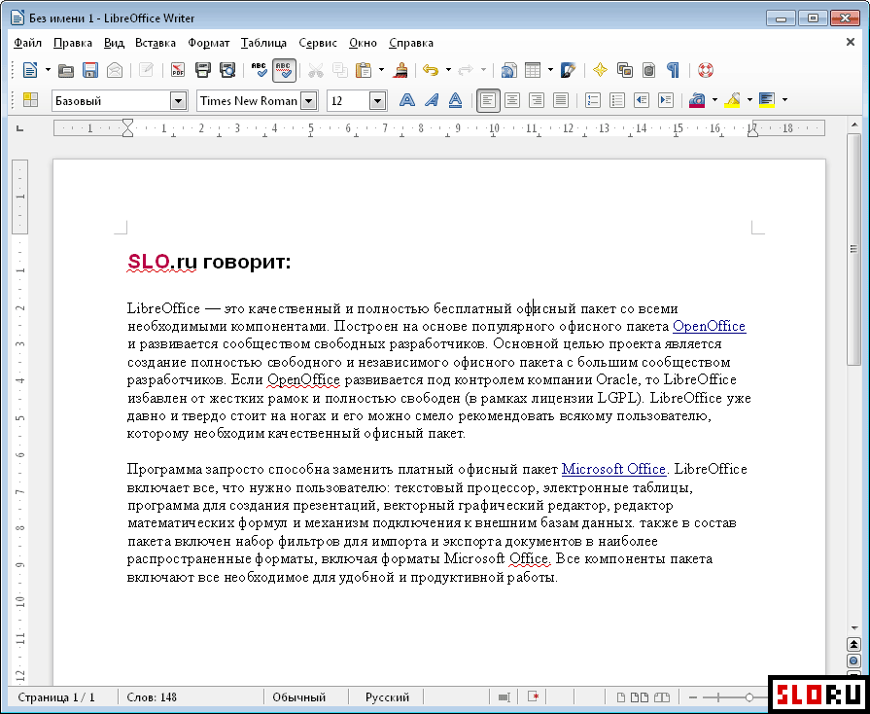870x714 pixels.
Task: Open the Правка menu
Action: tap(73, 43)
